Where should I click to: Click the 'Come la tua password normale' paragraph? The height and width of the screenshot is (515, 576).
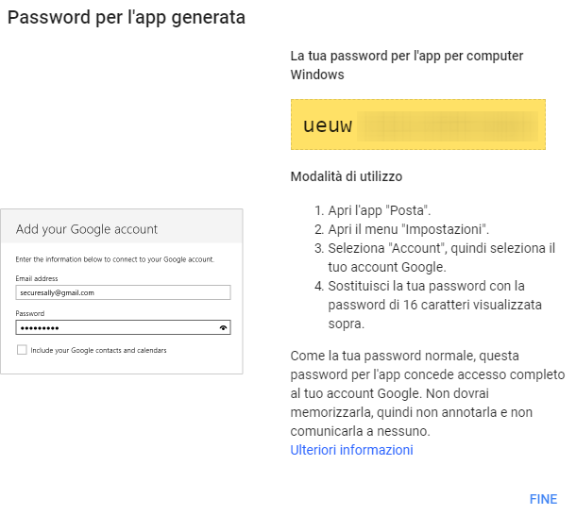click(x=428, y=393)
